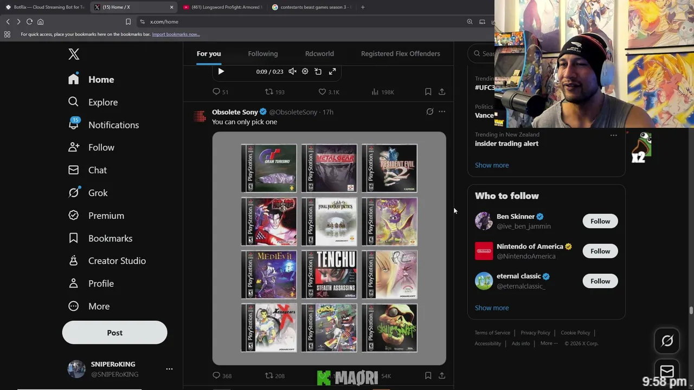The width and height of the screenshot is (694, 390).
Task: Click Import bookmarks now link
Action: click(x=176, y=34)
